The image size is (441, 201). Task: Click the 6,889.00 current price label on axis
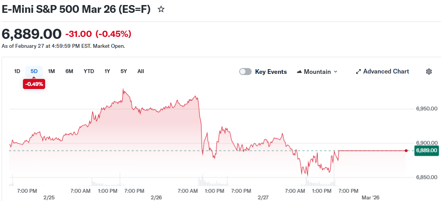[427, 150]
